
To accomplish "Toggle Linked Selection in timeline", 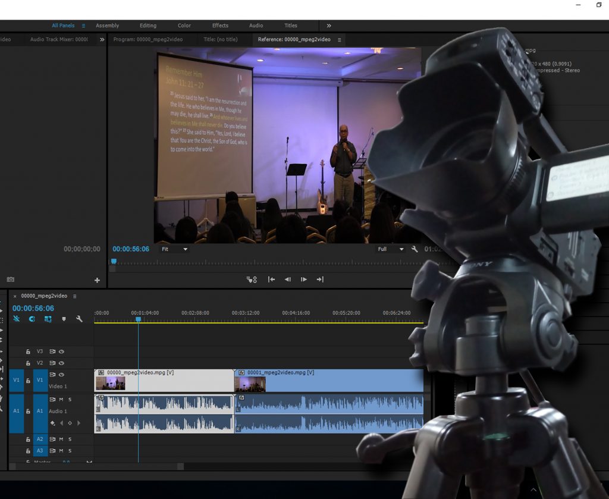I will click(x=48, y=319).
